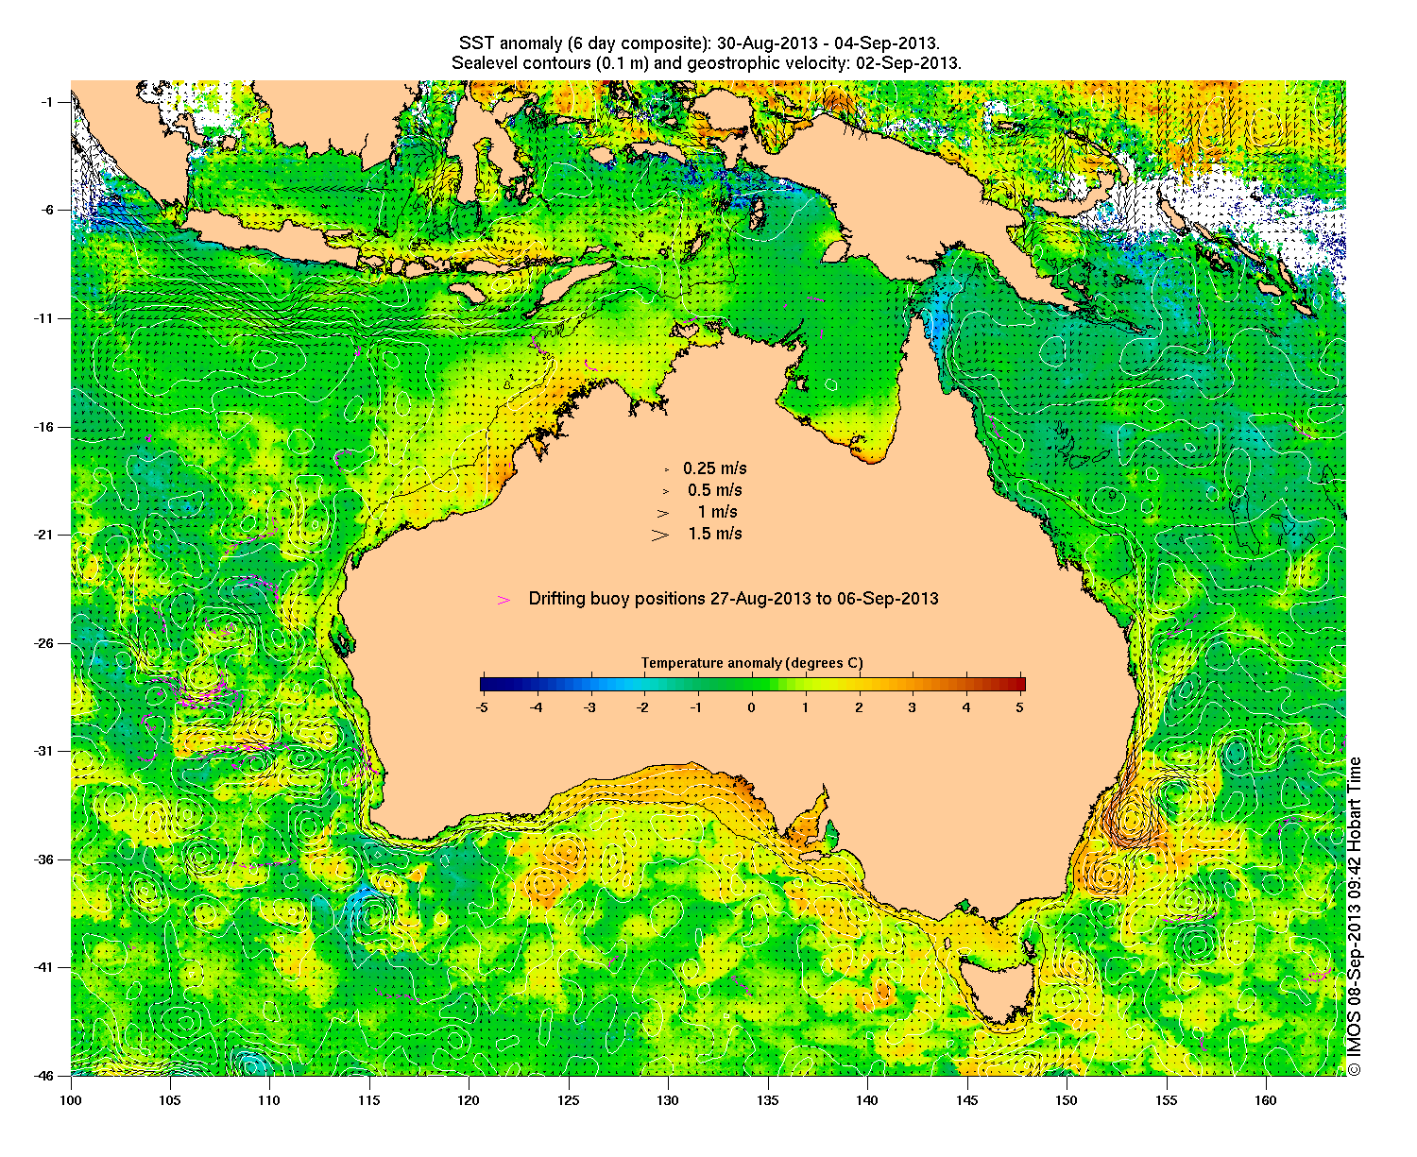Image resolution: width=1417 pixels, height=1157 pixels.
Task: Click the "0.25 m/s" legend label
Action: (x=715, y=468)
